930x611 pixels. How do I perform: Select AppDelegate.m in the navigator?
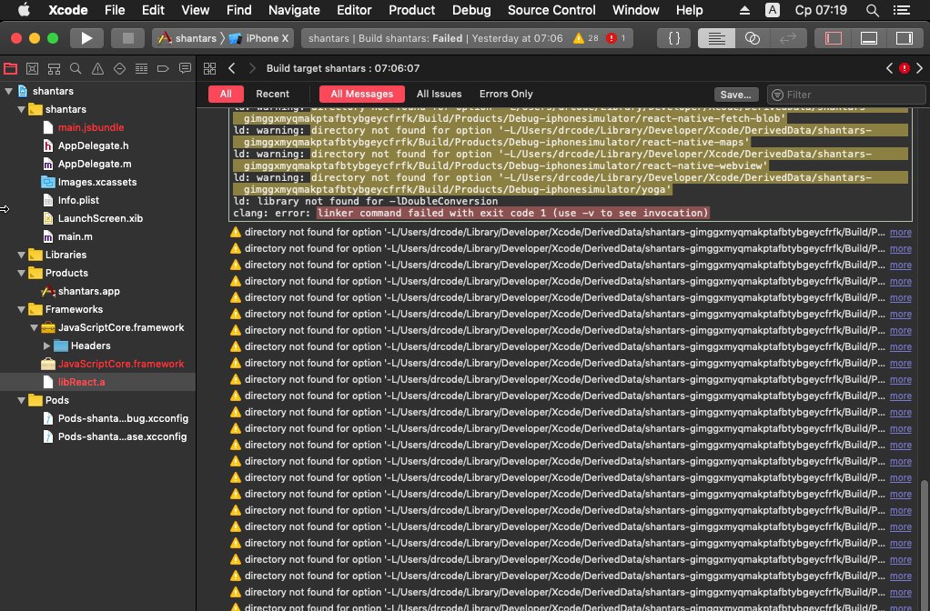(x=95, y=165)
